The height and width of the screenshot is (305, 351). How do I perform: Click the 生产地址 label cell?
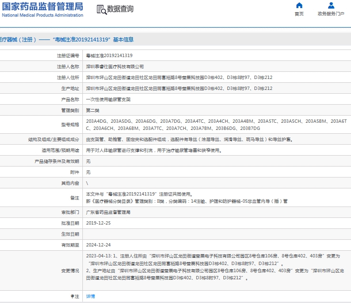tap(41, 89)
